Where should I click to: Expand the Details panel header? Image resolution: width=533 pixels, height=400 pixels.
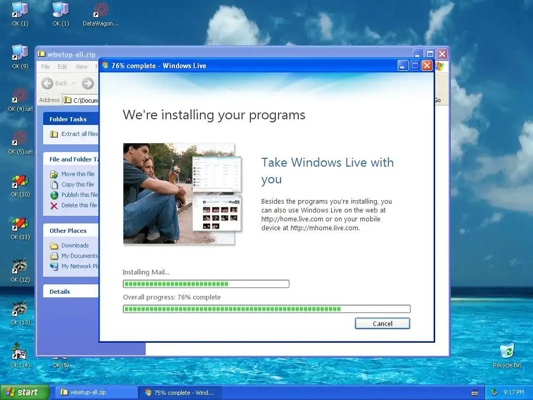point(71,292)
